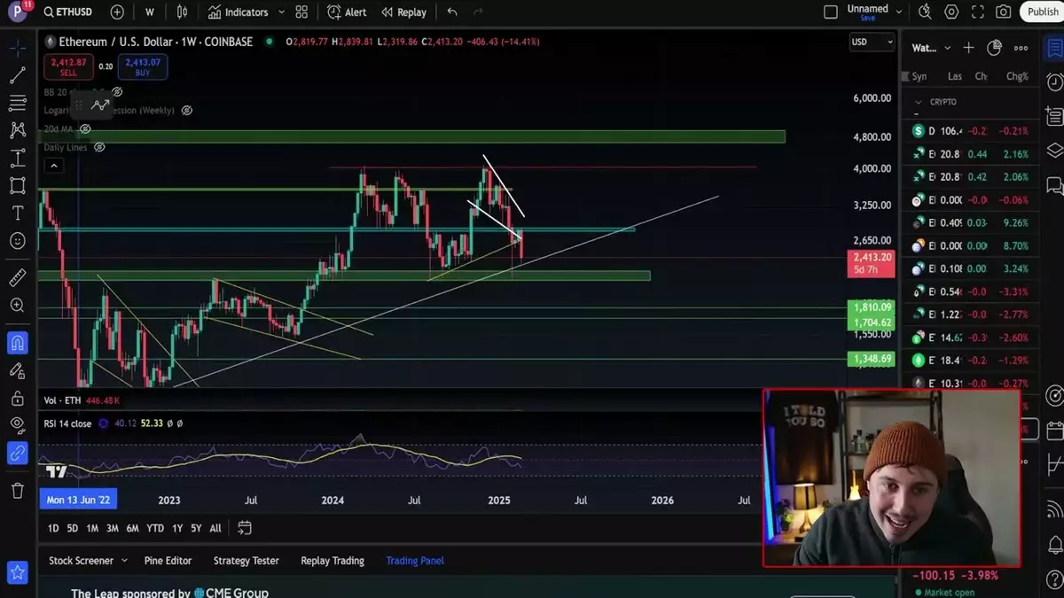1064x598 pixels.
Task: Open chart settings hexagon icon
Action: click(x=951, y=12)
